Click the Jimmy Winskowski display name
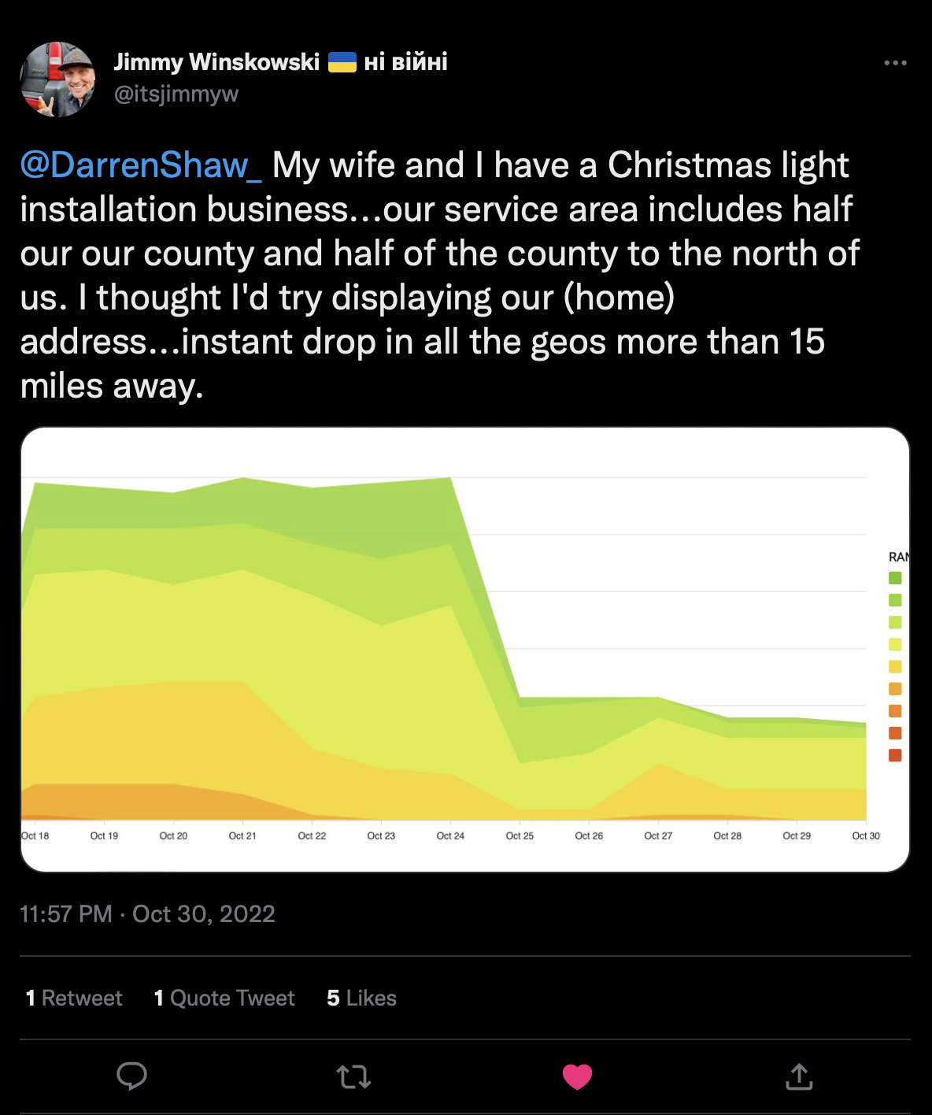The height and width of the screenshot is (1115, 932). tap(216, 62)
